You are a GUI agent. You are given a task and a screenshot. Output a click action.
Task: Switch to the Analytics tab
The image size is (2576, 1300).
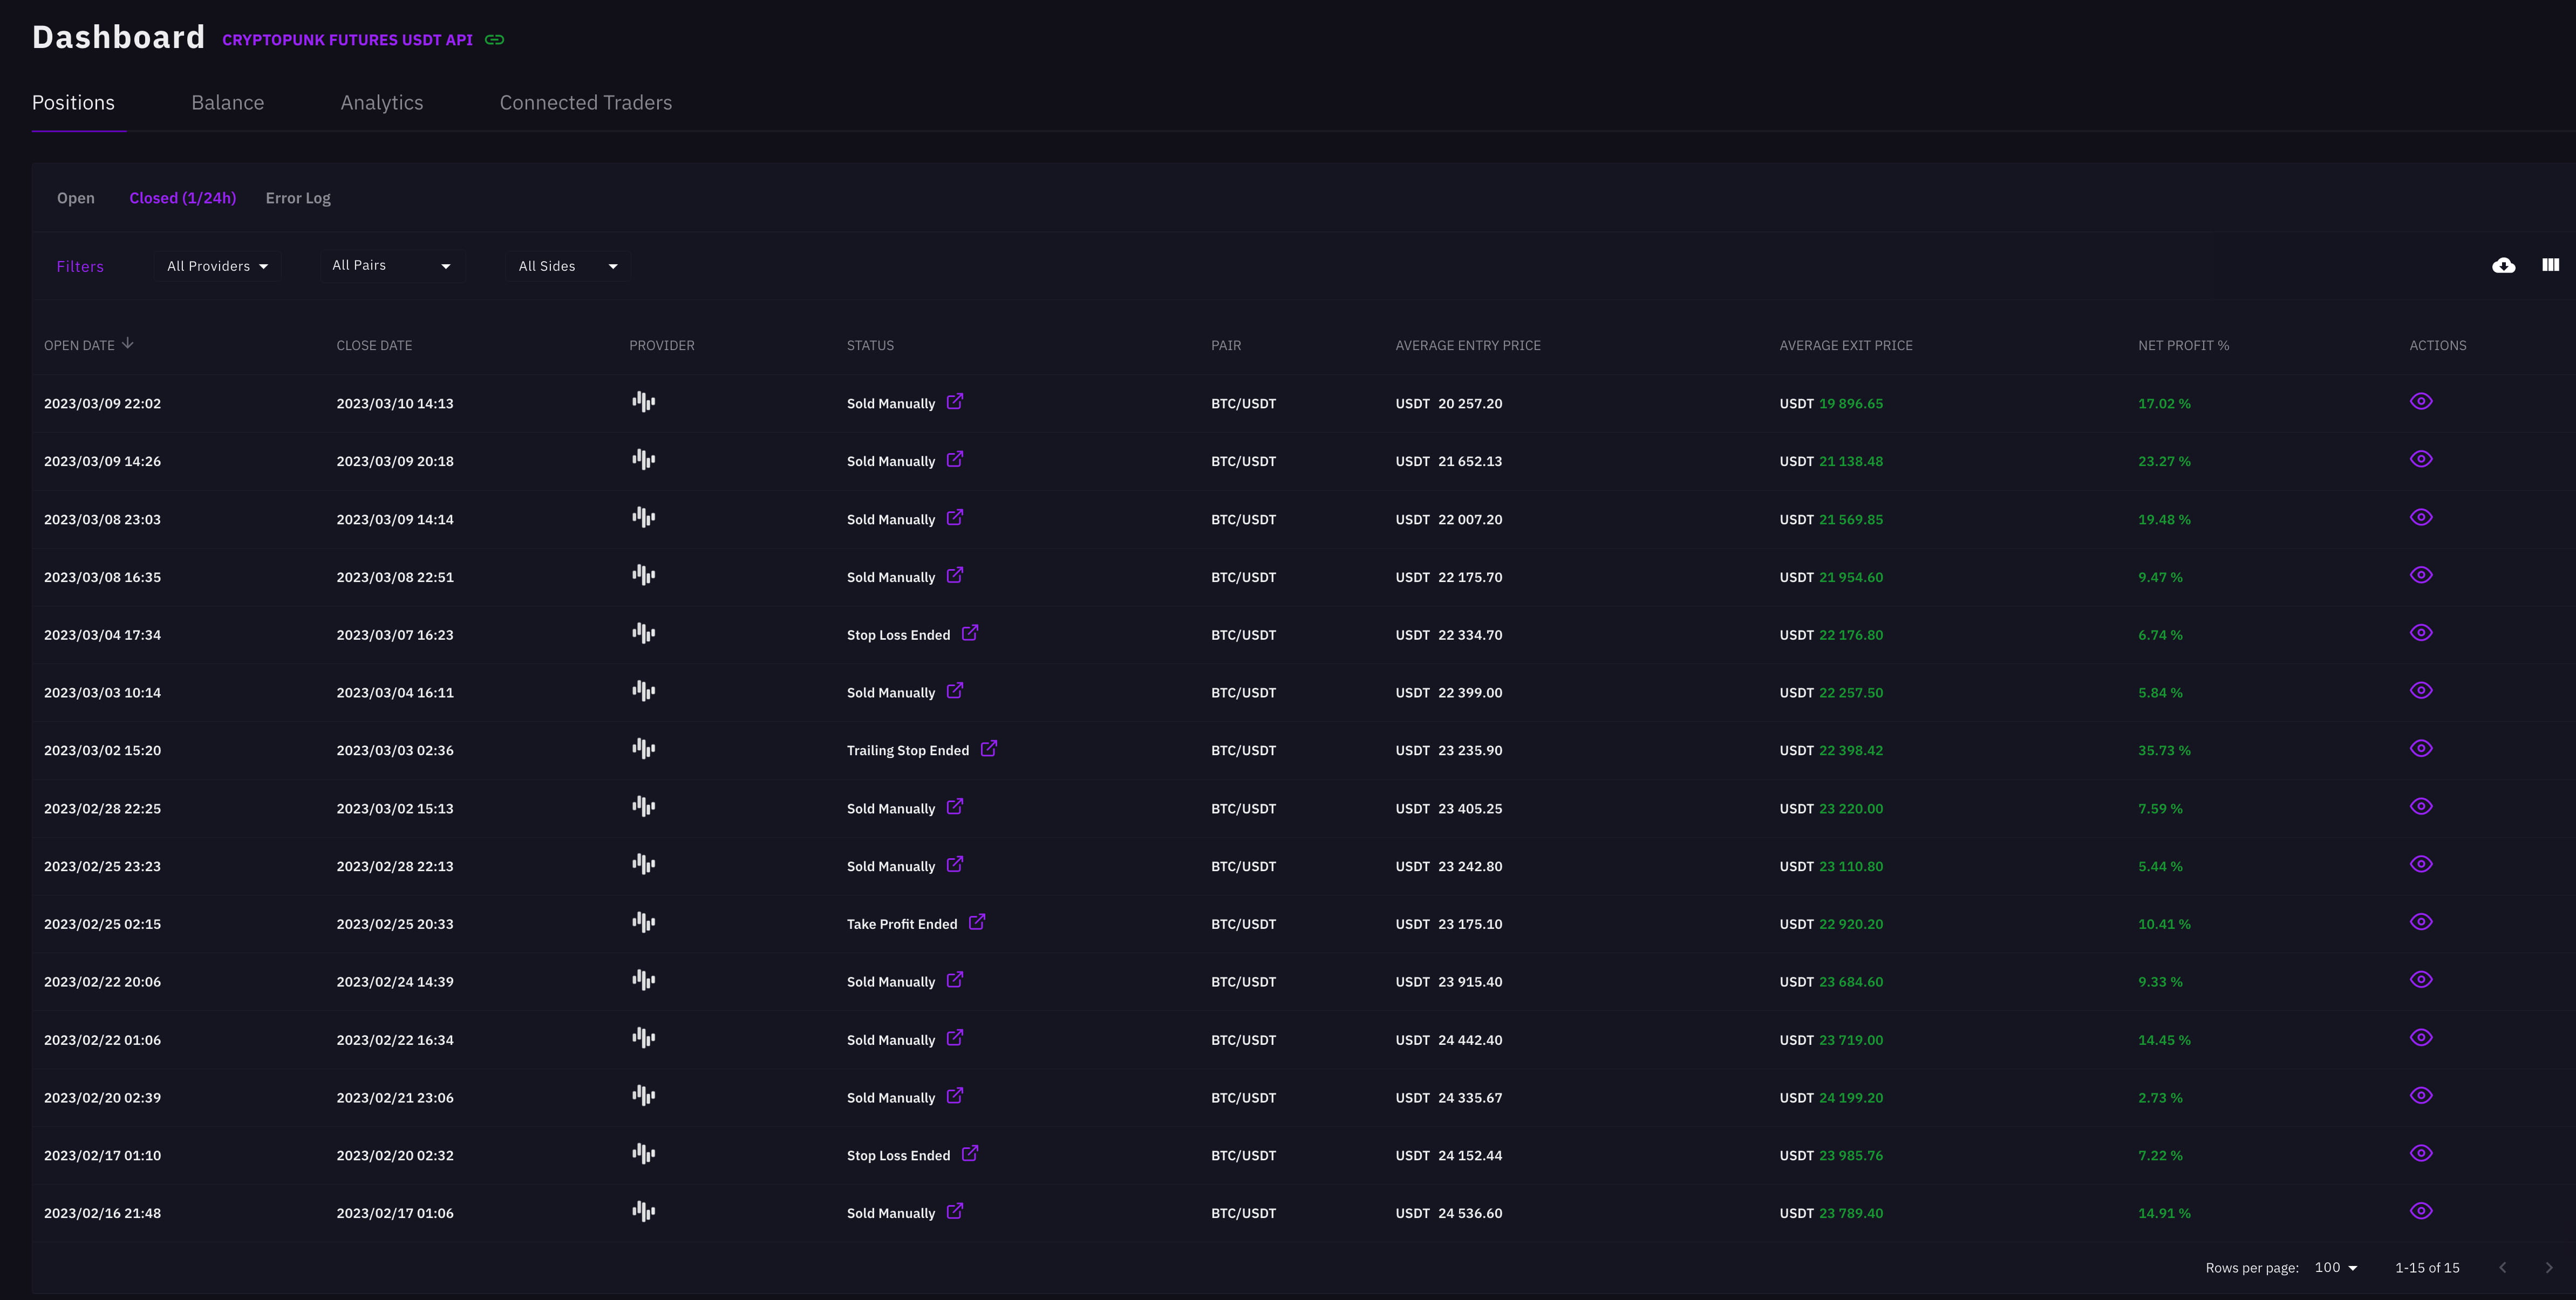point(381,103)
